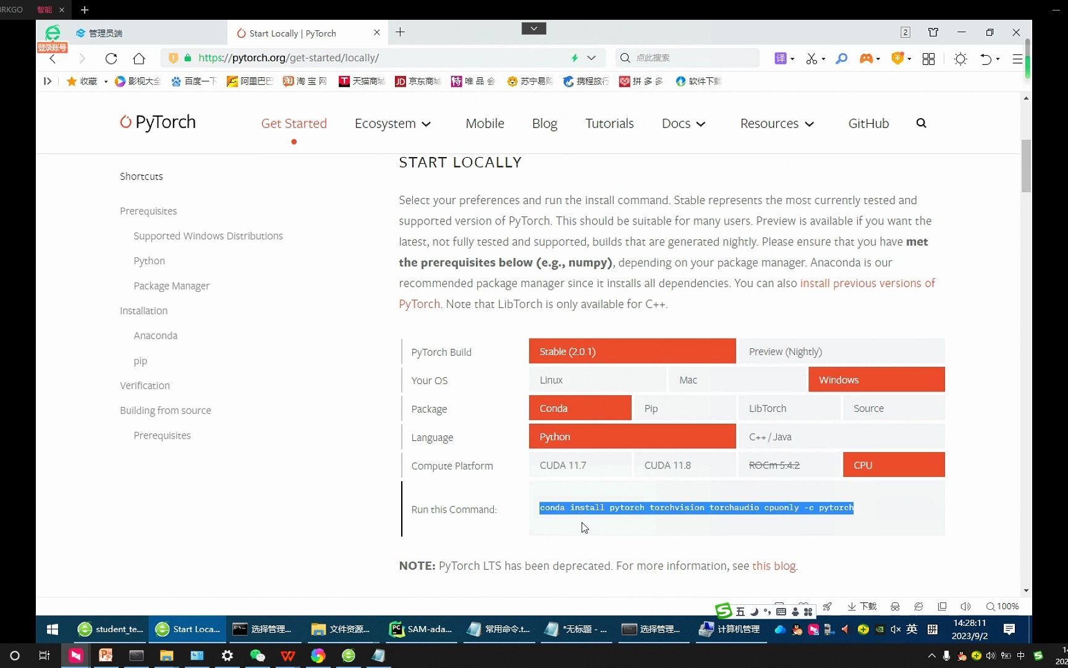Open the settings gear on lower taskbar

tap(227, 656)
